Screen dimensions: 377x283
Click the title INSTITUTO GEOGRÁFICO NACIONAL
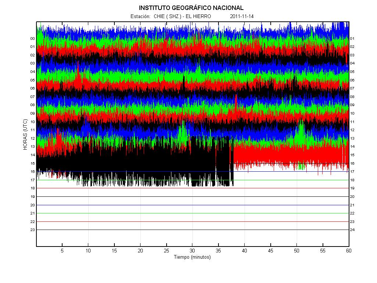point(191,8)
